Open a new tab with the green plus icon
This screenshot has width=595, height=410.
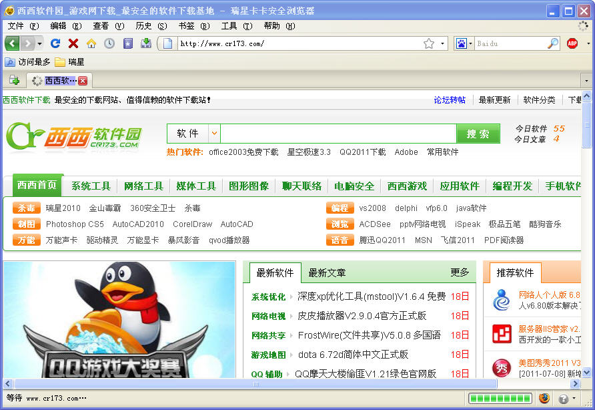15,80
